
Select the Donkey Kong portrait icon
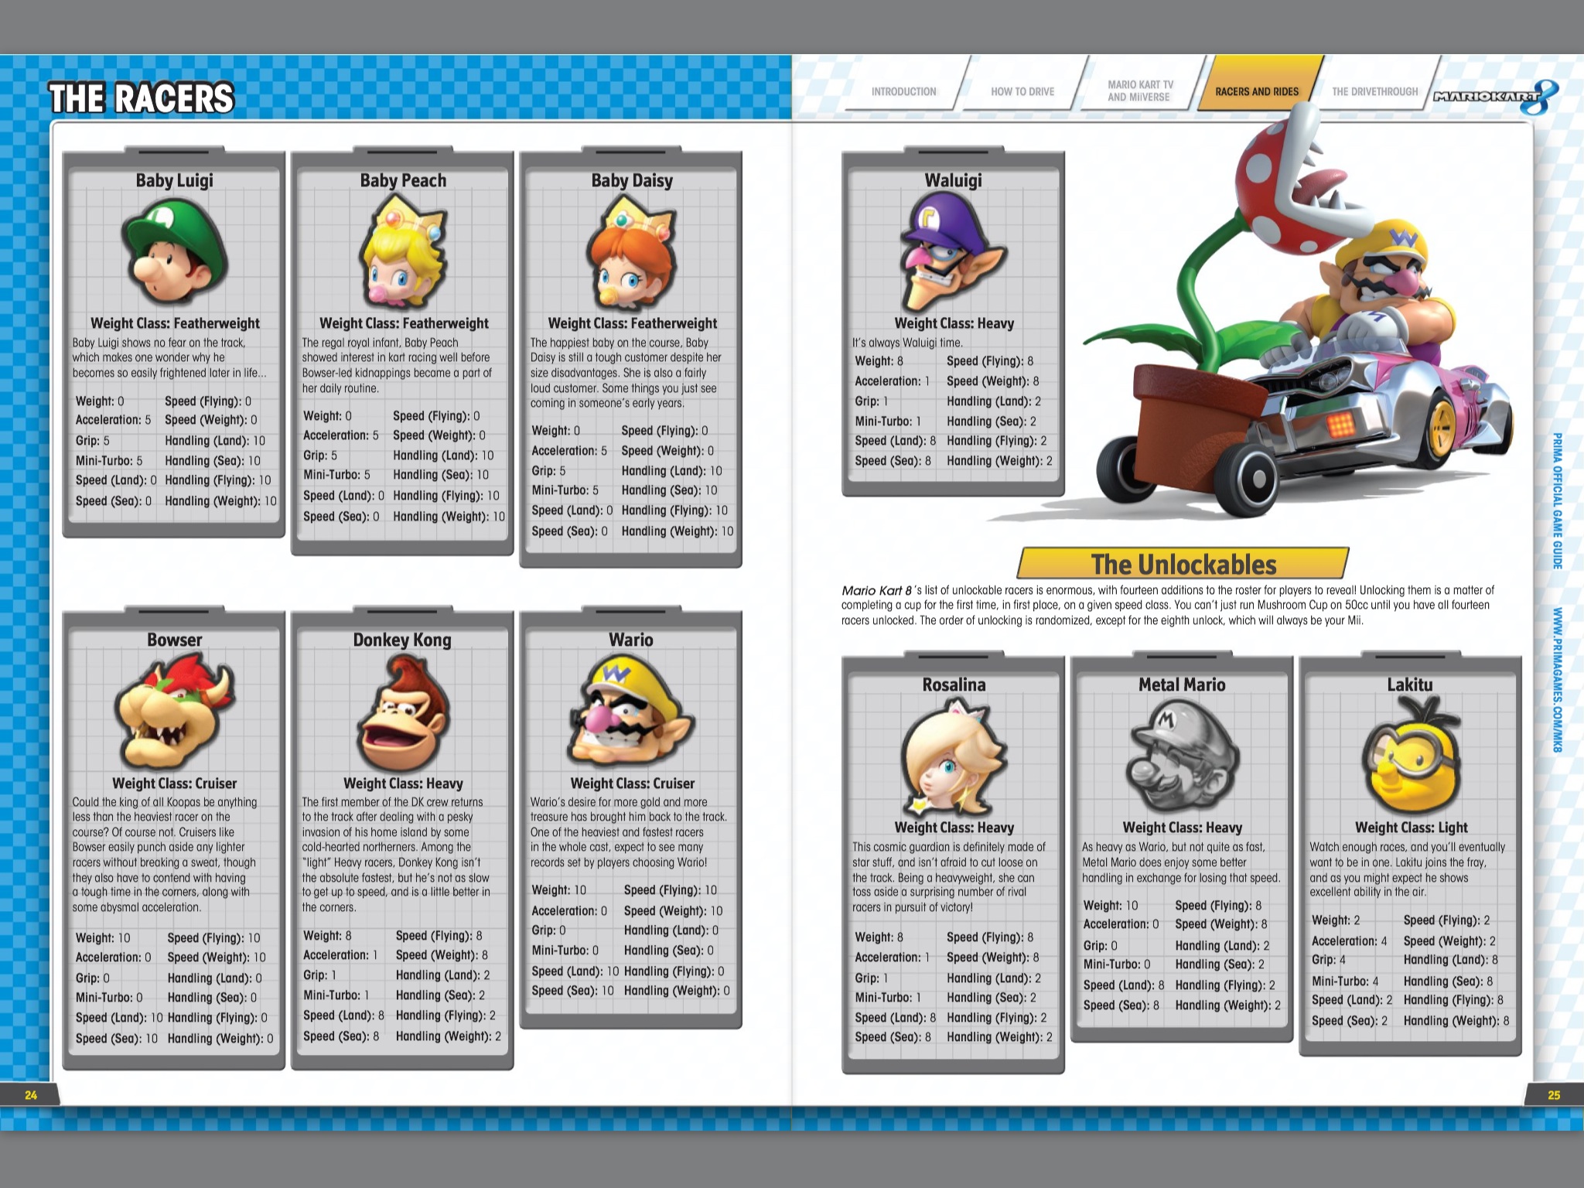pyautogui.click(x=403, y=712)
